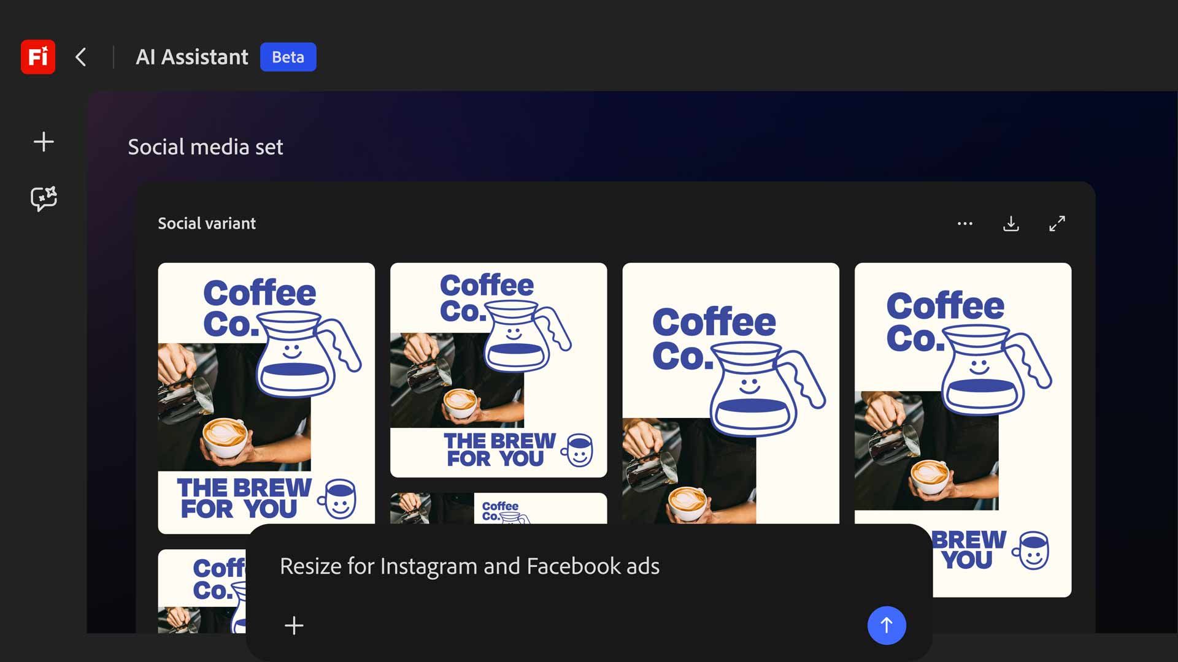Start a new chat via the plus icon
This screenshot has height=662, width=1178.
click(x=43, y=142)
